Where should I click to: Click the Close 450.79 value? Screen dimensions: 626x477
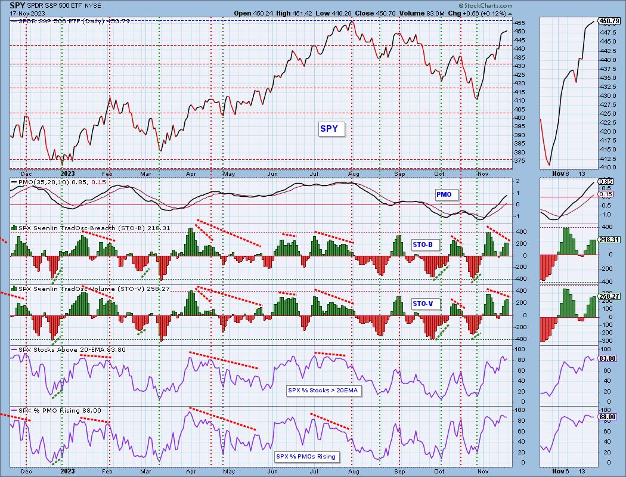point(375,13)
